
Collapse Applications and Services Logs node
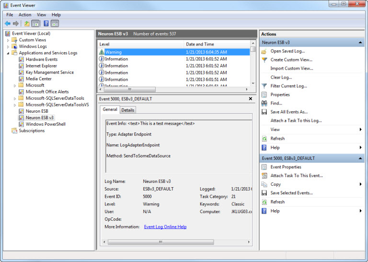[8, 53]
